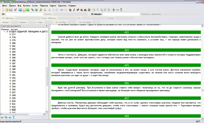Click tree scrollbar down arrow
The height and width of the screenshot is (123, 204).
coord(47,112)
